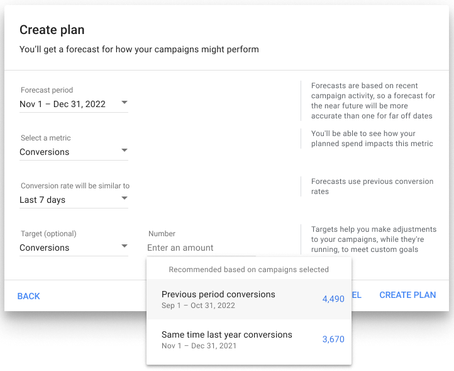Click the help text about recent campaign activity

(372, 101)
